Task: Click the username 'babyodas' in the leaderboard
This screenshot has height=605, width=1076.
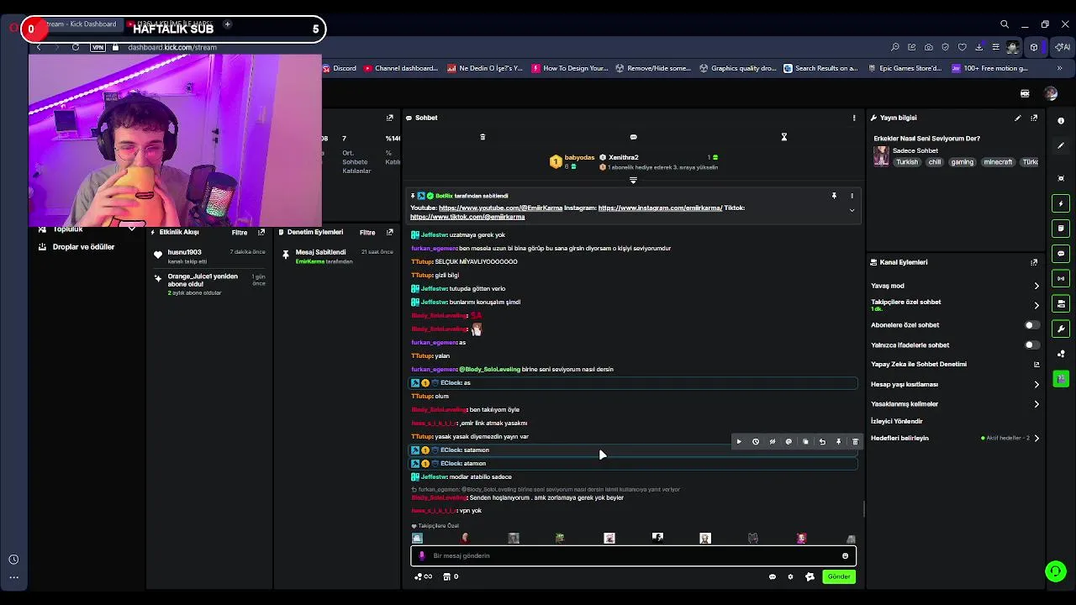Action: pyautogui.click(x=579, y=157)
